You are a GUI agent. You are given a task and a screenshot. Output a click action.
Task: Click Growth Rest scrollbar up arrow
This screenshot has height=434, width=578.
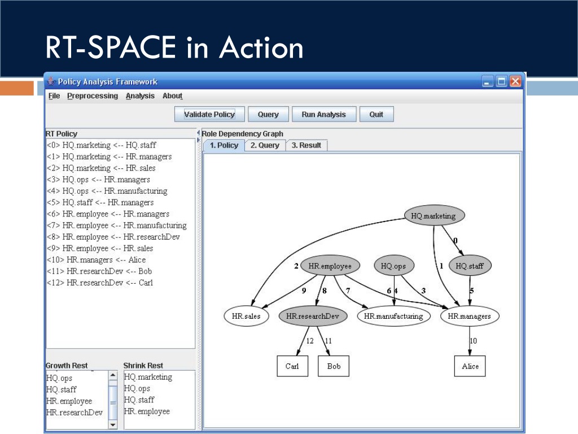pos(113,376)
